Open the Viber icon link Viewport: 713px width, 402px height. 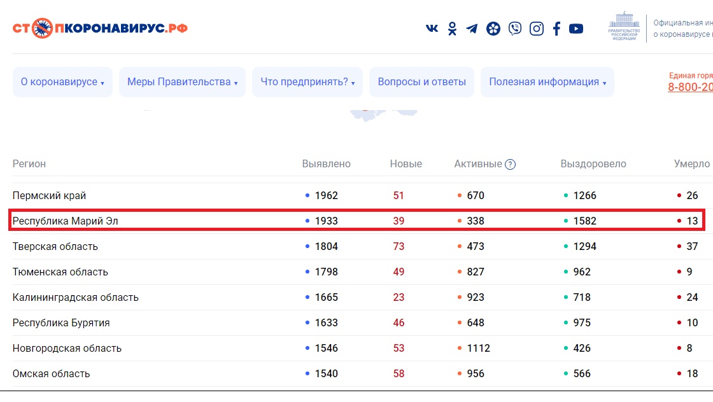point(515,29)
